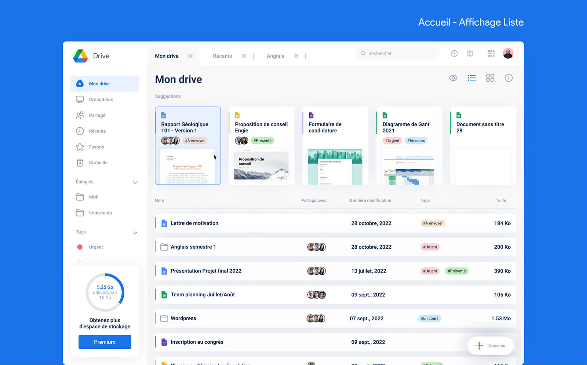Sort by the Taille column header
Image resolution: width=587 pixels, height=365 pixels.
(501, 200)
